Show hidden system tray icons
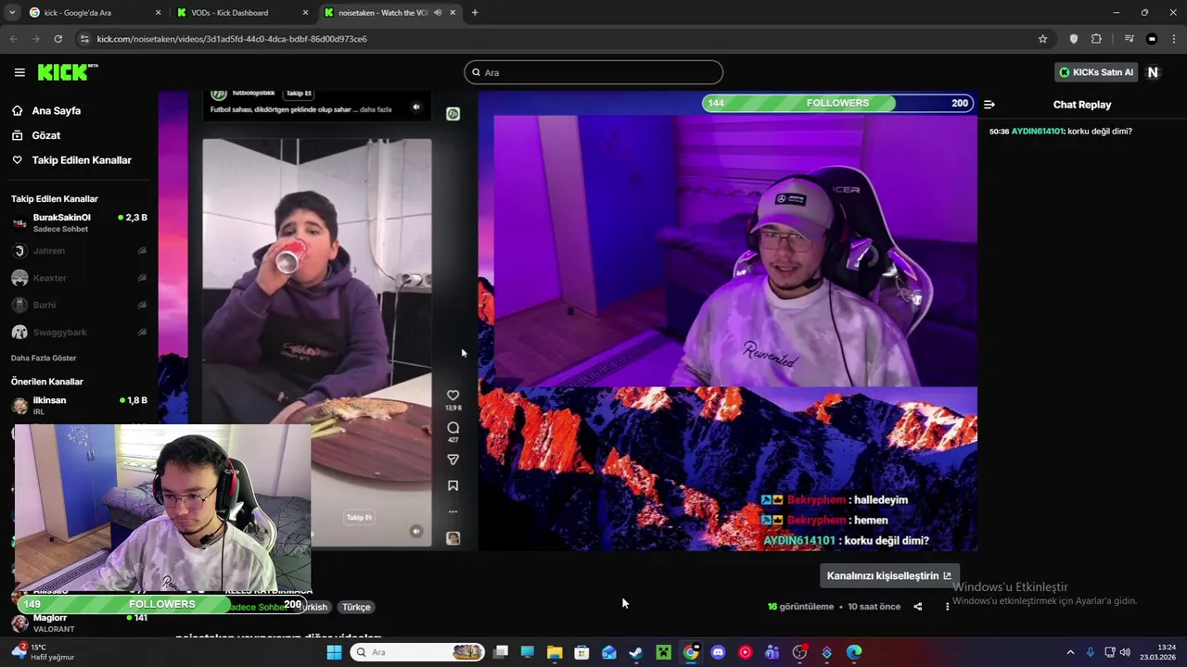 tap(1070, 652)
